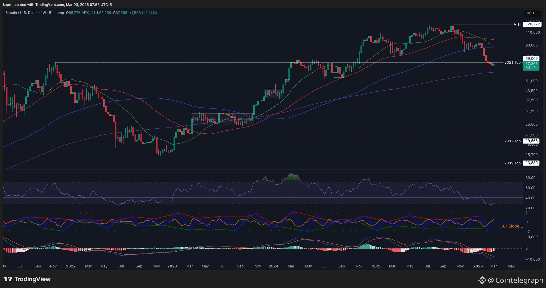Viewport: 546px width, 288px height.
Task: Click the low value L65,259
Action: 104,13
